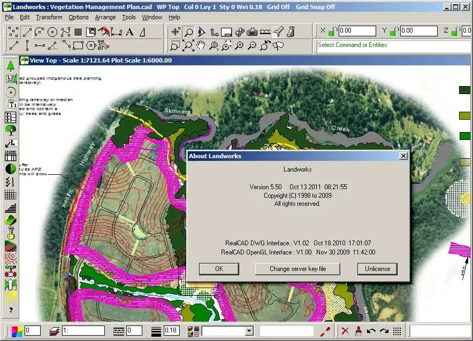Open the style dropdown arrow
Screen dimensions: 473x341
point(249,331)
